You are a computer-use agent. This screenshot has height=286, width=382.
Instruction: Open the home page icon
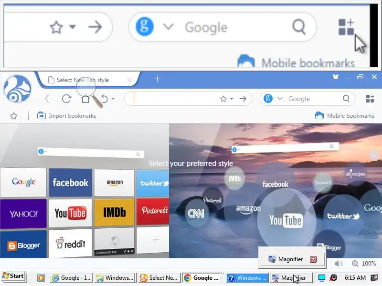coord(85,99)
